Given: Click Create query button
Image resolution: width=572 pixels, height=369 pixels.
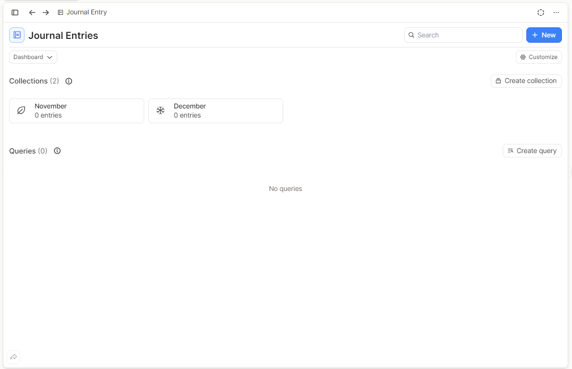Looking at the screenshot, I should [532, 151].
